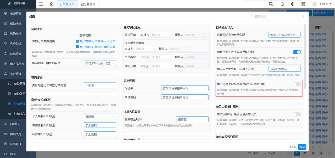Viewport: 335px width, 158px height.
Task: Open the settings gear icon
Action: click(x=293, y=4)
